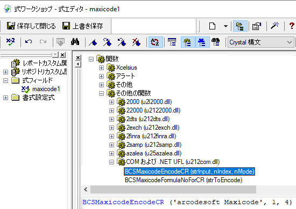Click the 式ワークショップ window title icon
Viewport: 296px width, 209px height.
pos(7,9)
